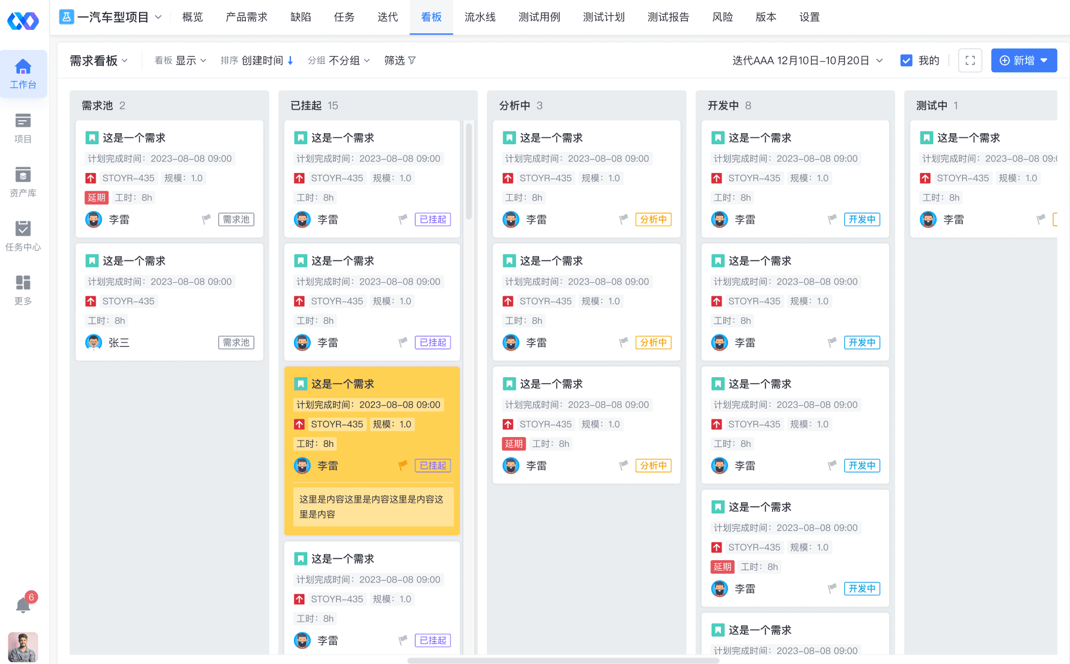Click the 资产库 sidebar icon

pos(23,182)
